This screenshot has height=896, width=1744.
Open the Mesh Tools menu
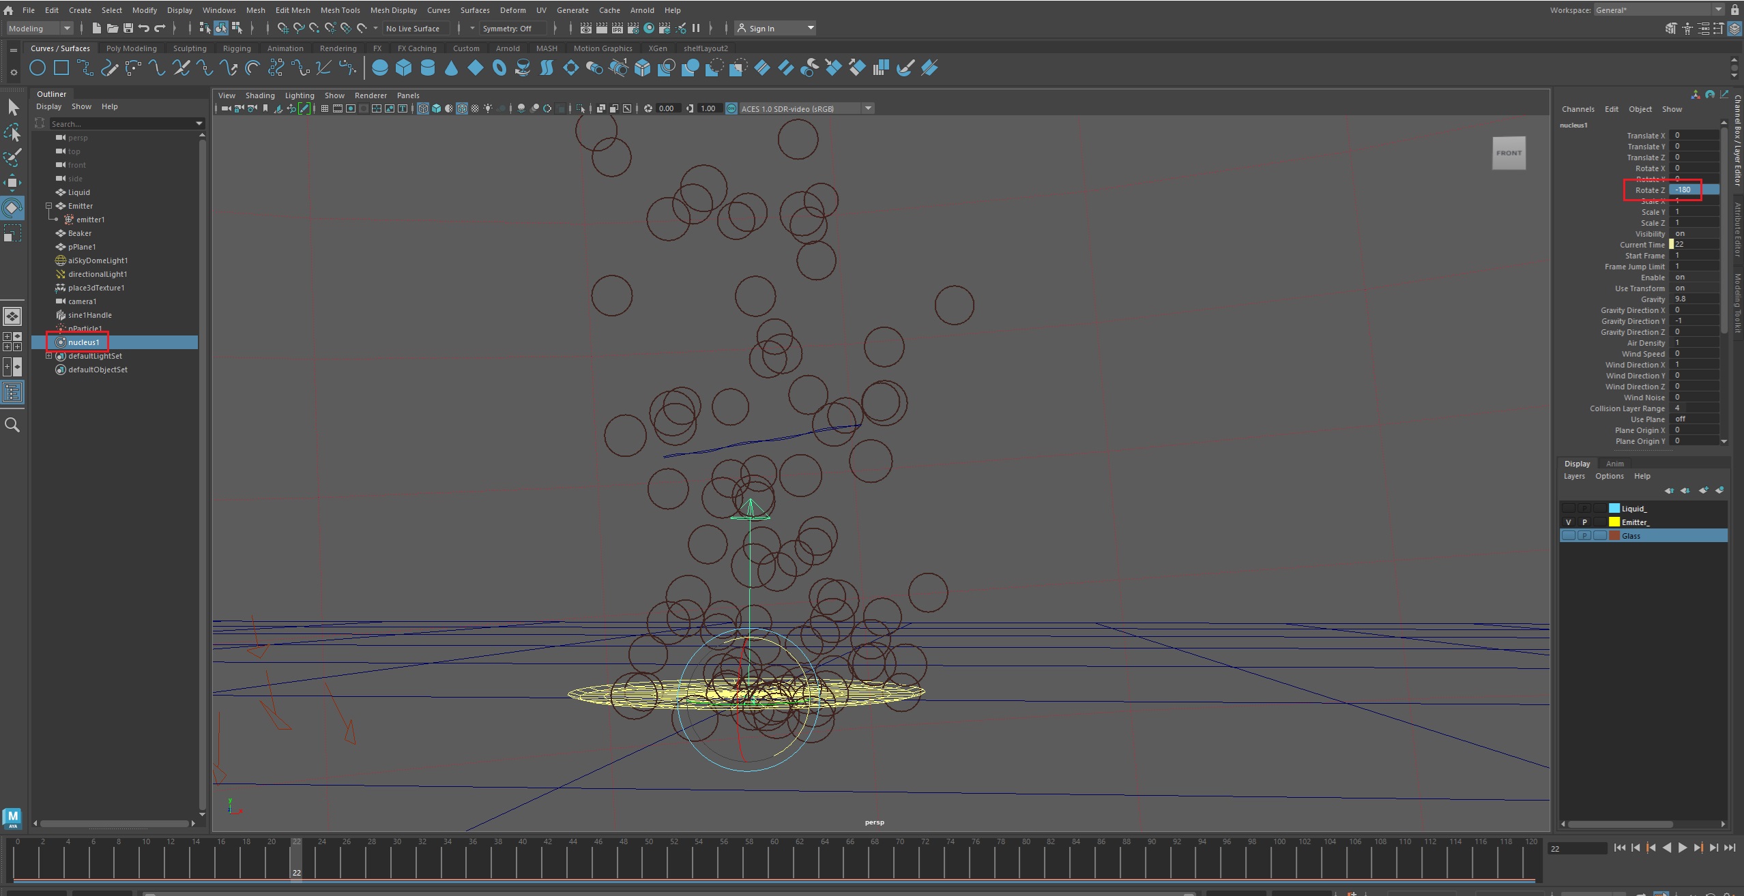coord(340,10)
